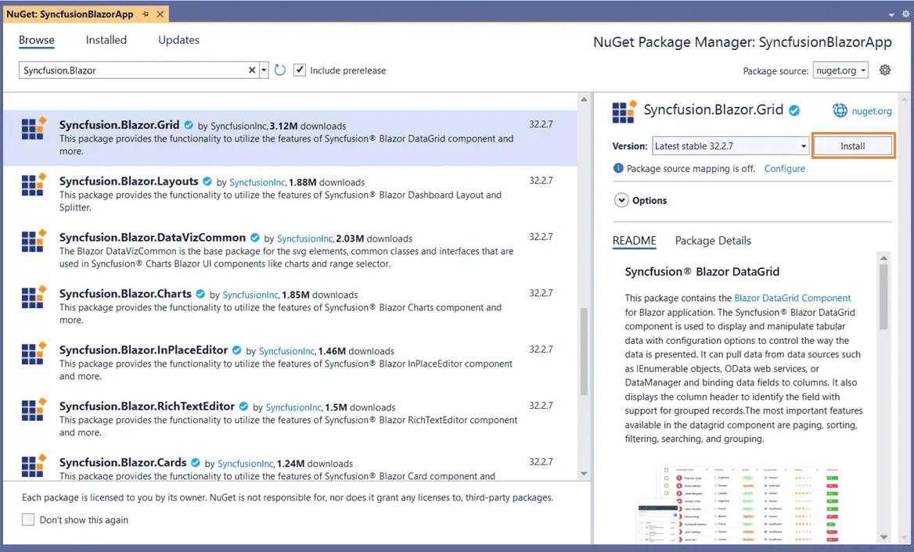Click inside the package search input field
The width and height of the screenshot is (914, 552).
click(x=125, y=70)
